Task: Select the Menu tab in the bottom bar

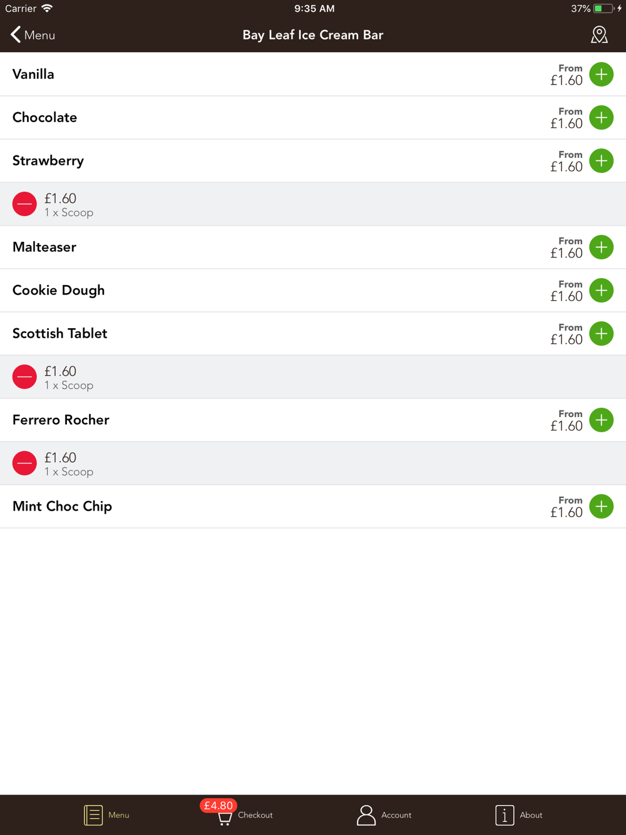Action: tap(106, 815)
